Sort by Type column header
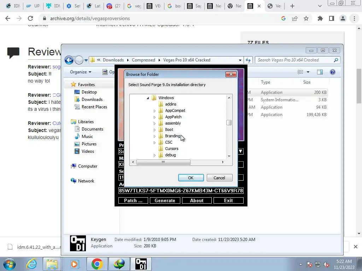 (265, 82)
